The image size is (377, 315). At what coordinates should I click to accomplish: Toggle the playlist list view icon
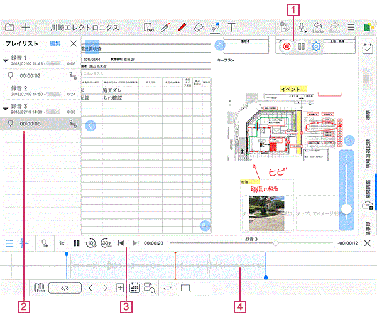click(9, 243)
